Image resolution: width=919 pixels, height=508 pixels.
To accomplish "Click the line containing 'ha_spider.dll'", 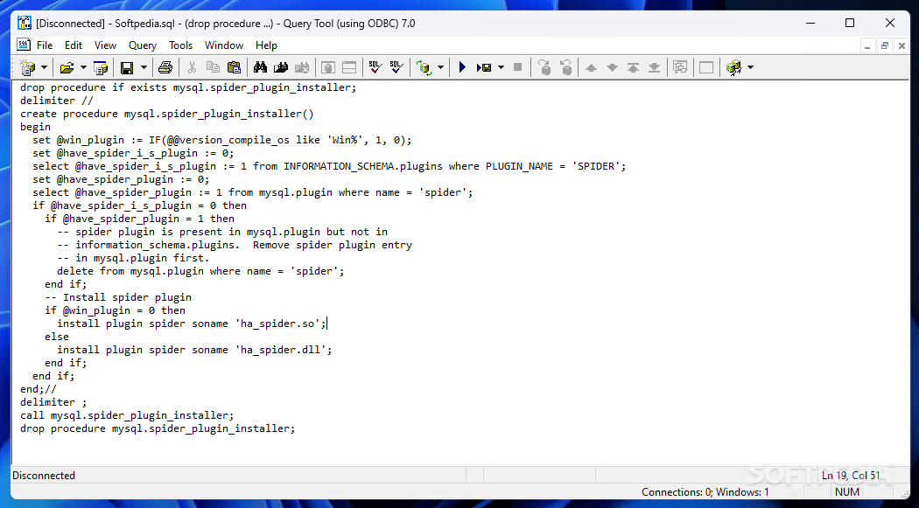I will (x=194, y=350).
